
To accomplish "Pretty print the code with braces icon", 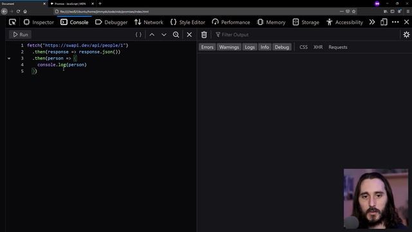I will [138, 34].
